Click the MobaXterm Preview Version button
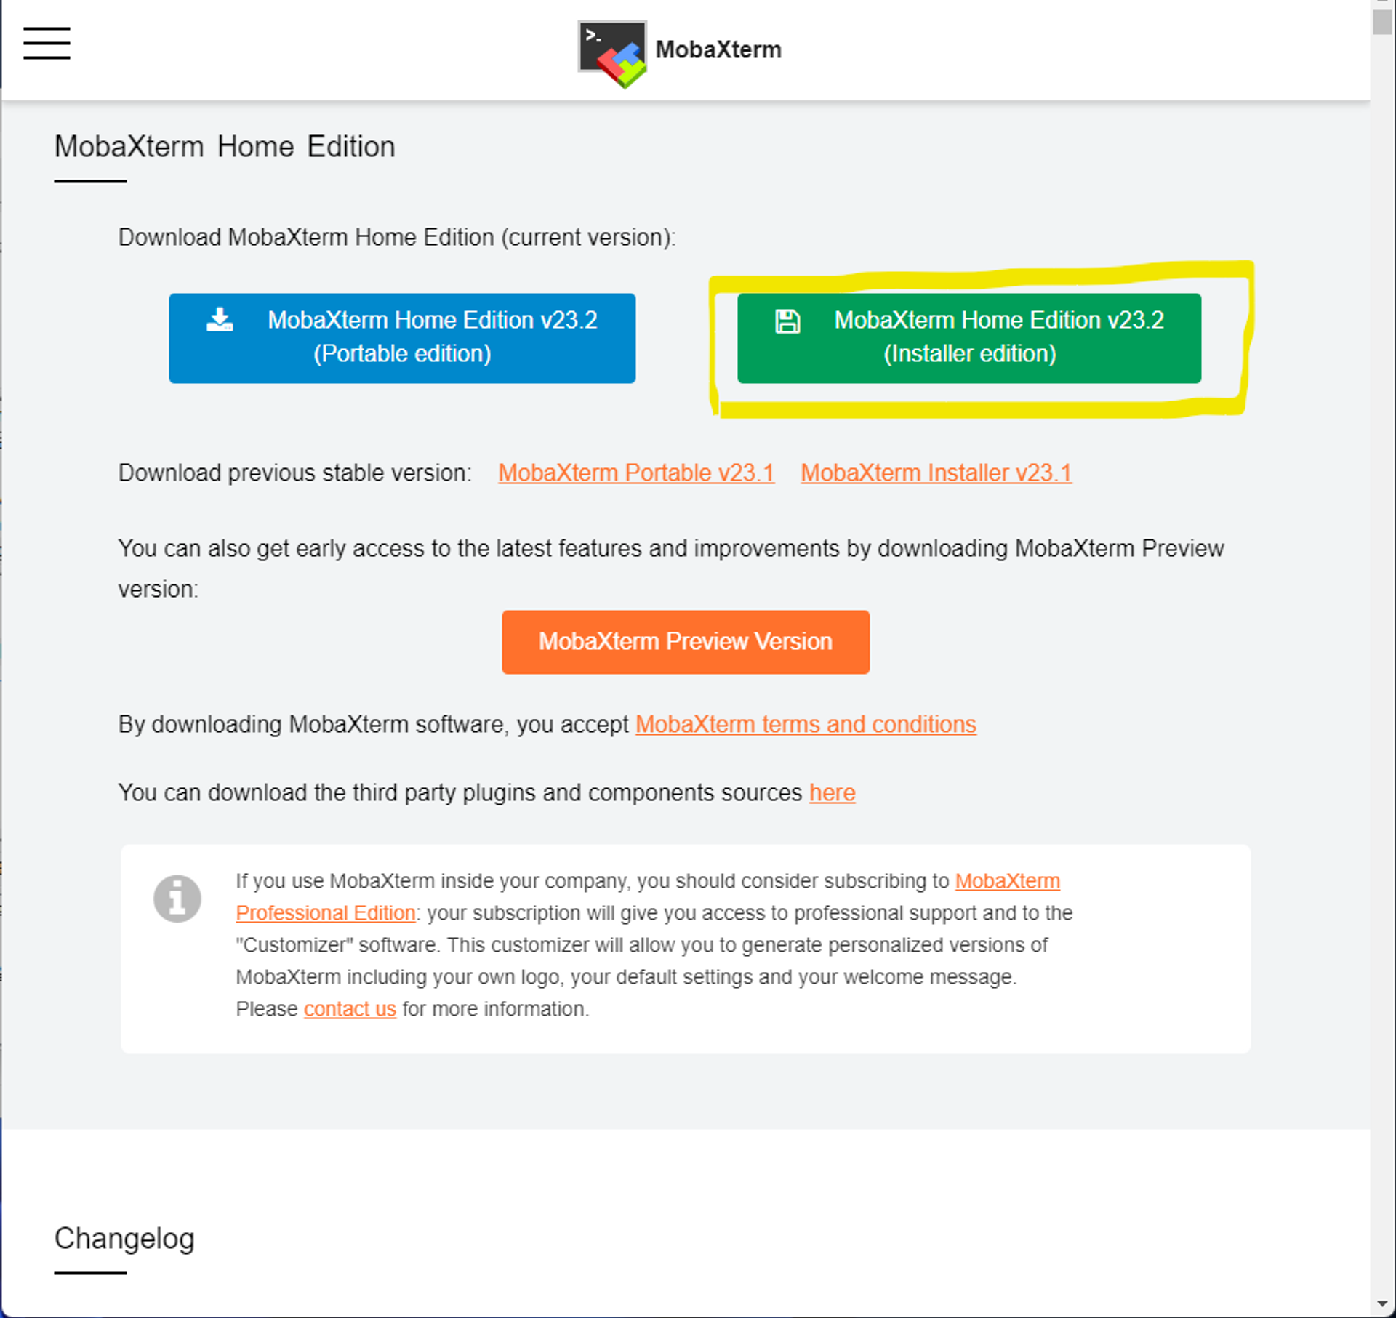 click(685, 642)
